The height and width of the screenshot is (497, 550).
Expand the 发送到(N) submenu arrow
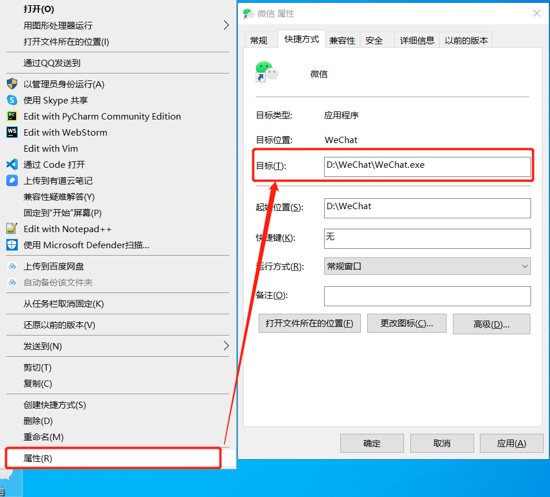(226, 346)
